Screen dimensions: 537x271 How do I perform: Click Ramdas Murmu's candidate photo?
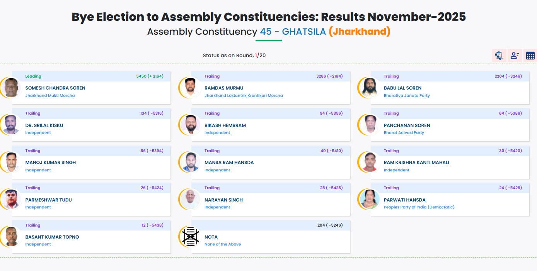[x=191, y=88]
